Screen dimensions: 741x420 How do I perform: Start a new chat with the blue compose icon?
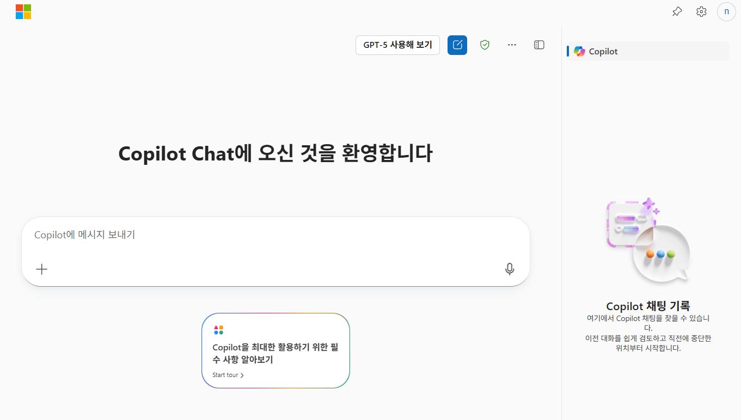(x=457, y=45)
